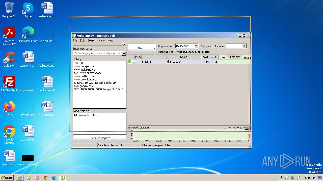Click Edge icon in taskbar
The width and height of the screenshot is (323, 181).
[x=54, y=178]
